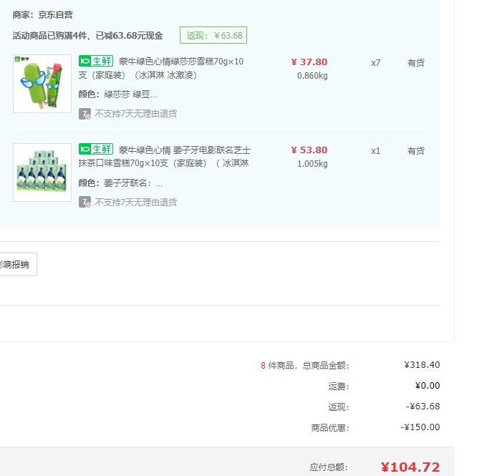Screen dimensions: 477x476
Task: Open product link 蒙牛绿色心情 姜子牙电影联名芝士
Action: pyautogui.click(x=185, y=150)
